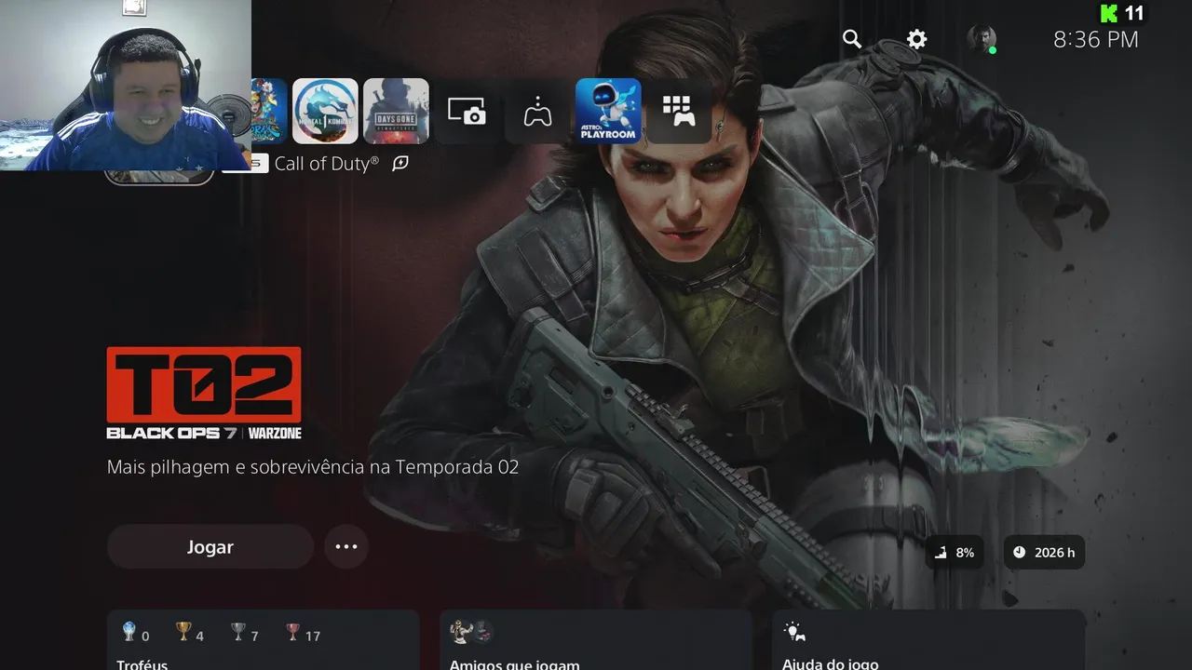Open the Media Gallery camera icon
The image size is (1192, 670).
(x=467, y=111)
